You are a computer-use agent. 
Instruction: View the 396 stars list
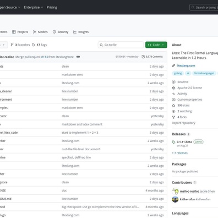click(x=183, y=105)
